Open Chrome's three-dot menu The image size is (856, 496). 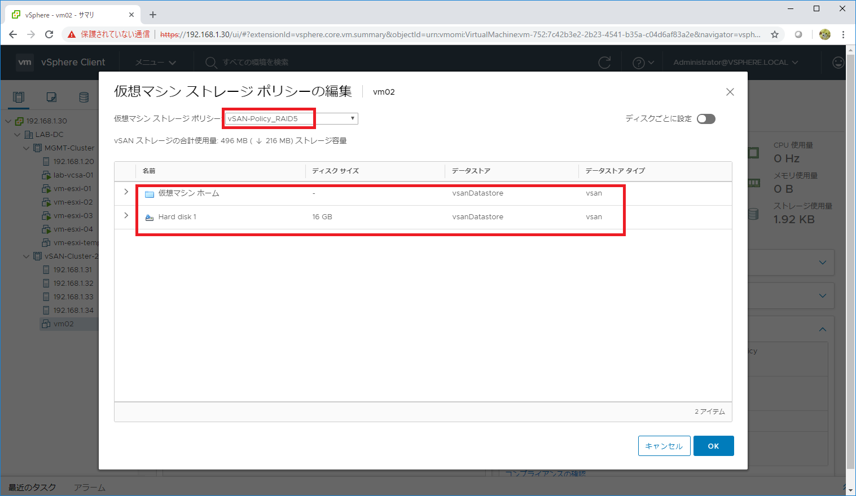(843, 34)
